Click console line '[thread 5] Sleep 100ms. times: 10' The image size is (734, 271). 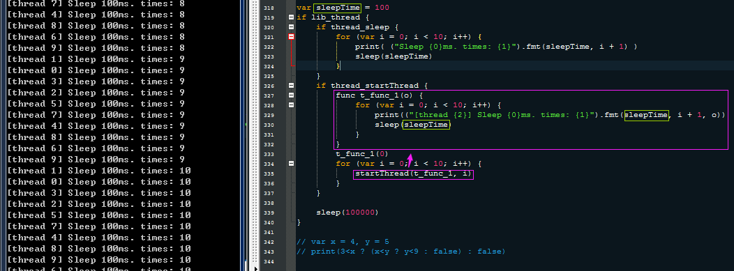pyautogui.click(x=99, y=215)
